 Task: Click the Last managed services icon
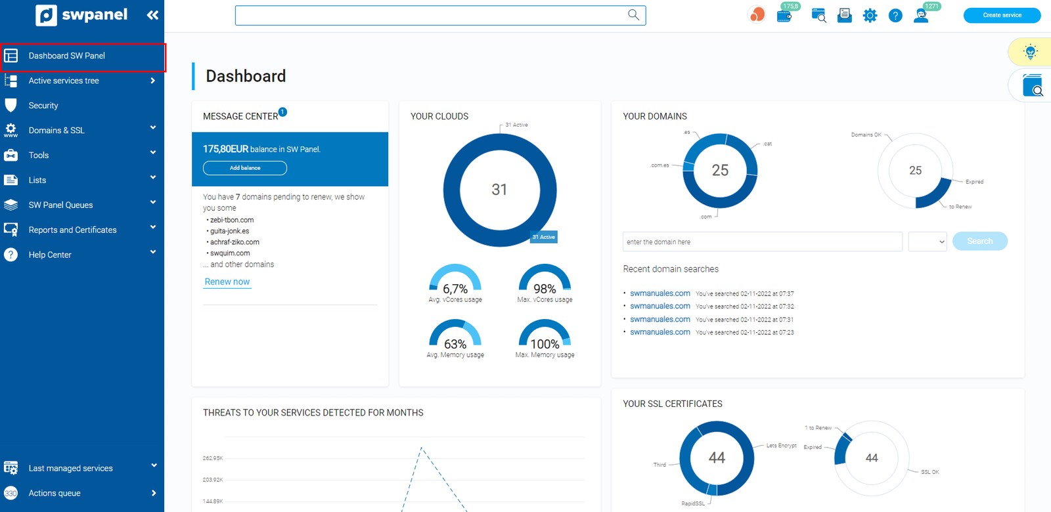[x=11, y=468]
